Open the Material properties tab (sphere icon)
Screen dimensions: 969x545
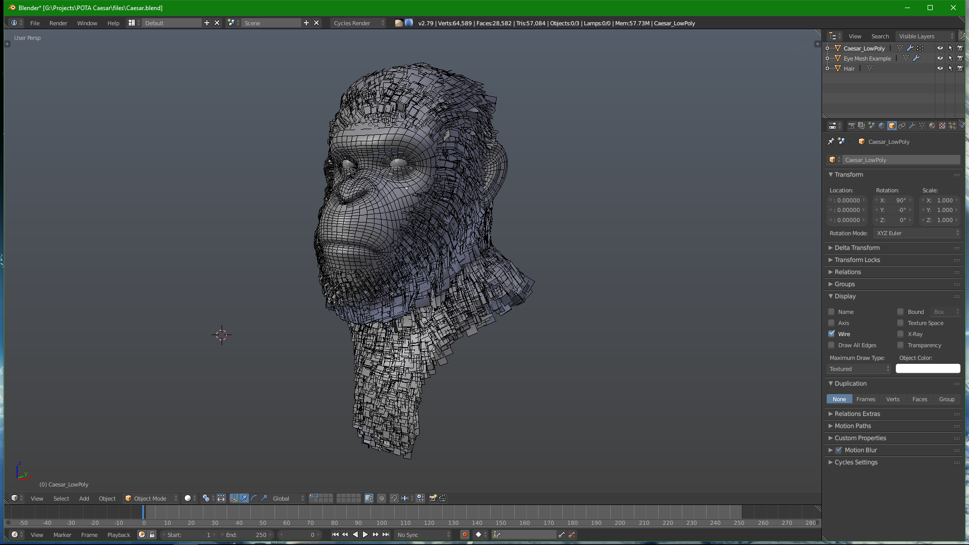[932, 126]
